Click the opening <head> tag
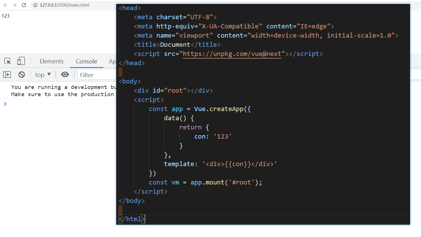The image size is (421, 237). click(x=130, y=8)
